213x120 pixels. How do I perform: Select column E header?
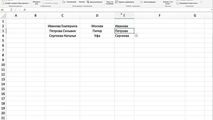tap(124, 16)
